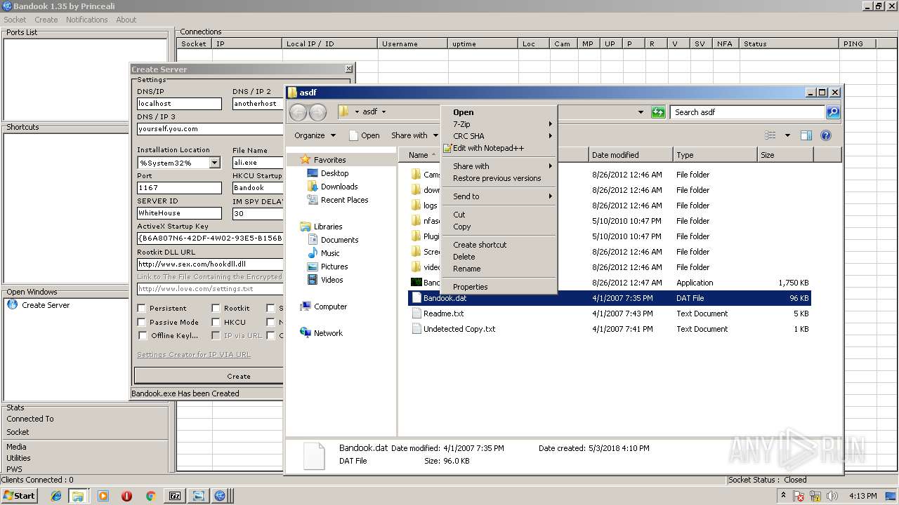Select the Readme.txt file icon
899x505 pixels.
(416, 314)
